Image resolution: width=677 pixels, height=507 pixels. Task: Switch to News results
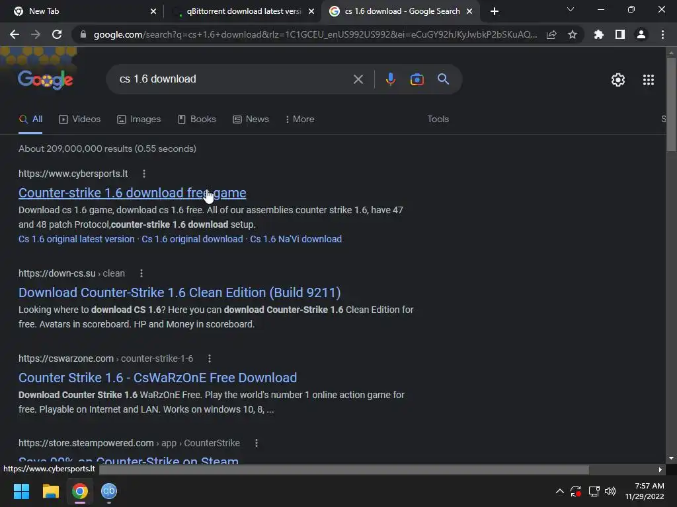(251, 119)
